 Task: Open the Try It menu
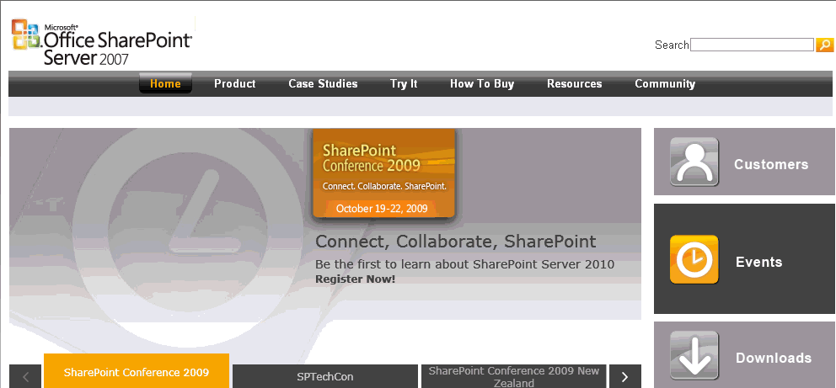coord(404,83)
